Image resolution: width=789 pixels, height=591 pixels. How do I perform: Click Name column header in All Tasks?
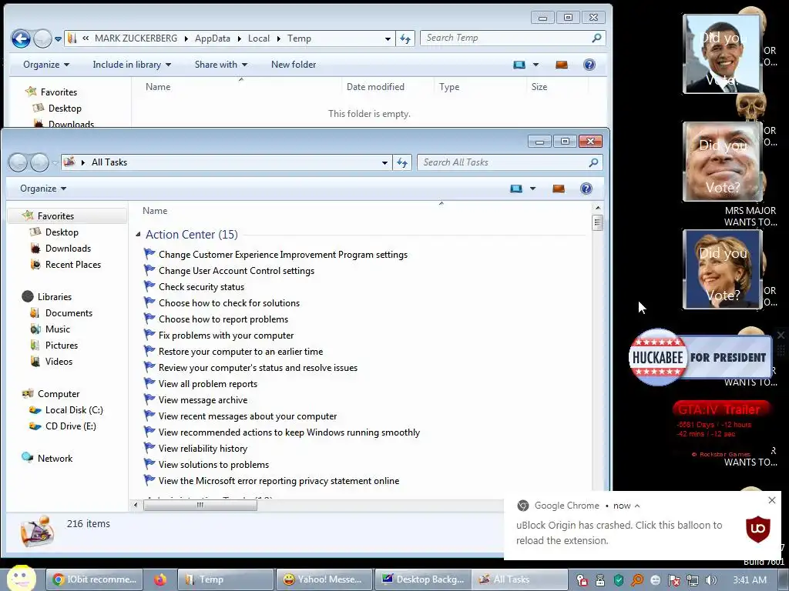click(155, 211)
